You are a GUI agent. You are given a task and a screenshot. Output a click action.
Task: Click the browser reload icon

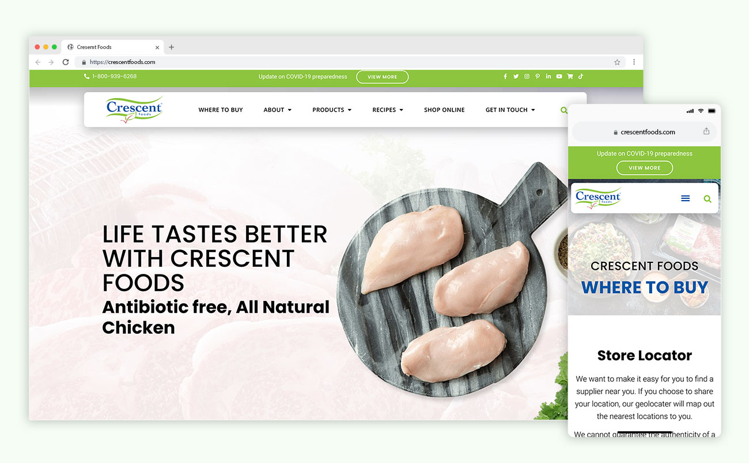coord(66,62)
